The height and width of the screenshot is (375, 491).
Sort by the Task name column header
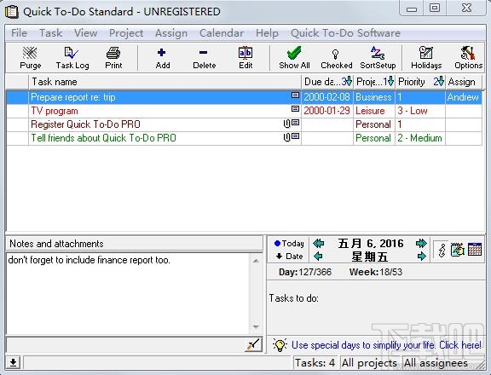(x=165, y=82)
